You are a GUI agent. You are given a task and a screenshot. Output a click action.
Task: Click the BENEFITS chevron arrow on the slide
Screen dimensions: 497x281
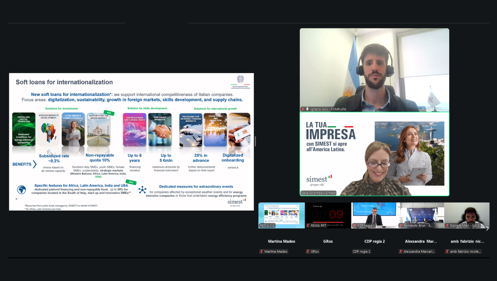34,164
